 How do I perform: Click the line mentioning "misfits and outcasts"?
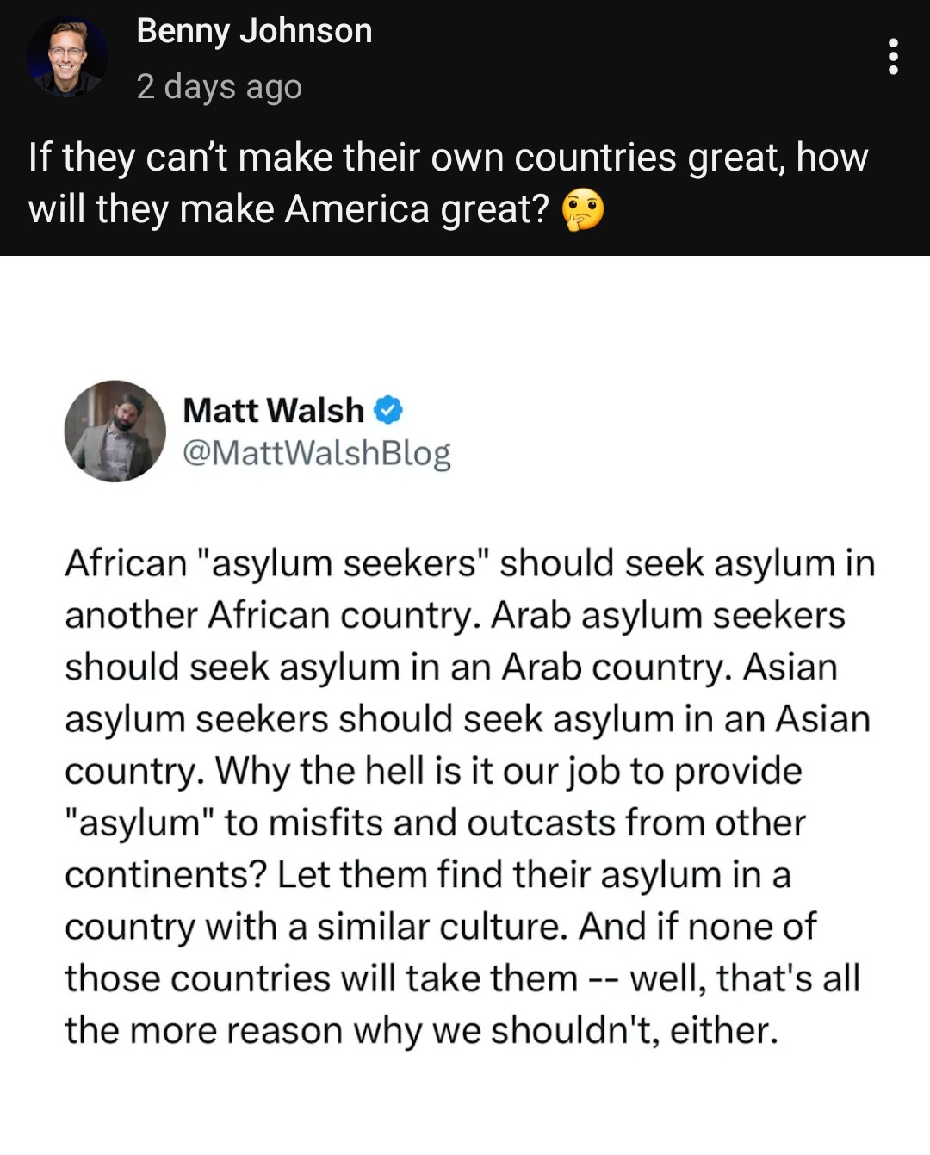pyautogui.click(x=435, y=823)
